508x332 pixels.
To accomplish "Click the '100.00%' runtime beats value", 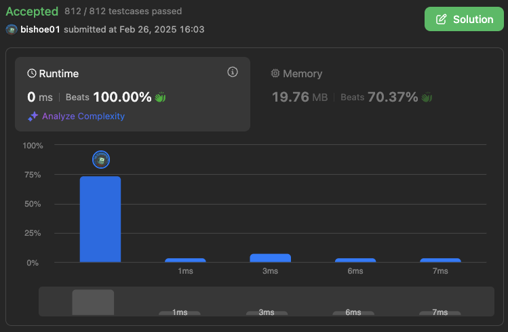I will (122, 97).
